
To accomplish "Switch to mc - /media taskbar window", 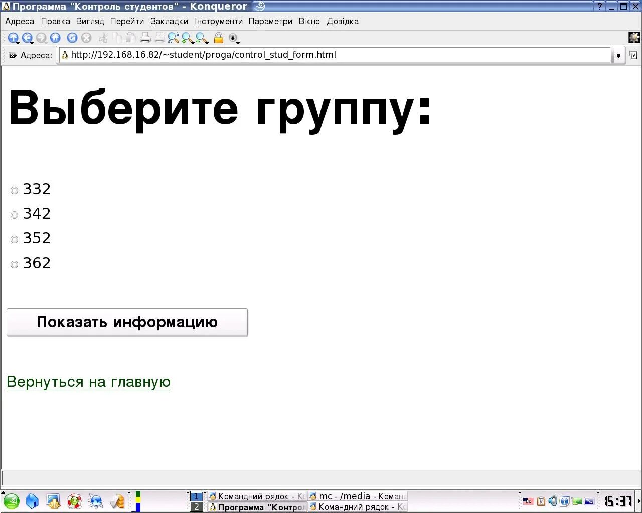I will click(358, 496).
